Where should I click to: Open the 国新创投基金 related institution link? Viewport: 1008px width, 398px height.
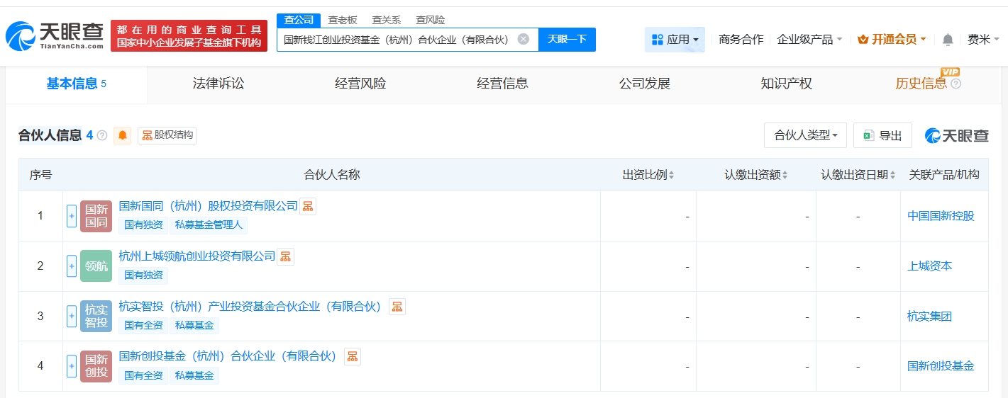pyautogui.click(x=941, y=366)
